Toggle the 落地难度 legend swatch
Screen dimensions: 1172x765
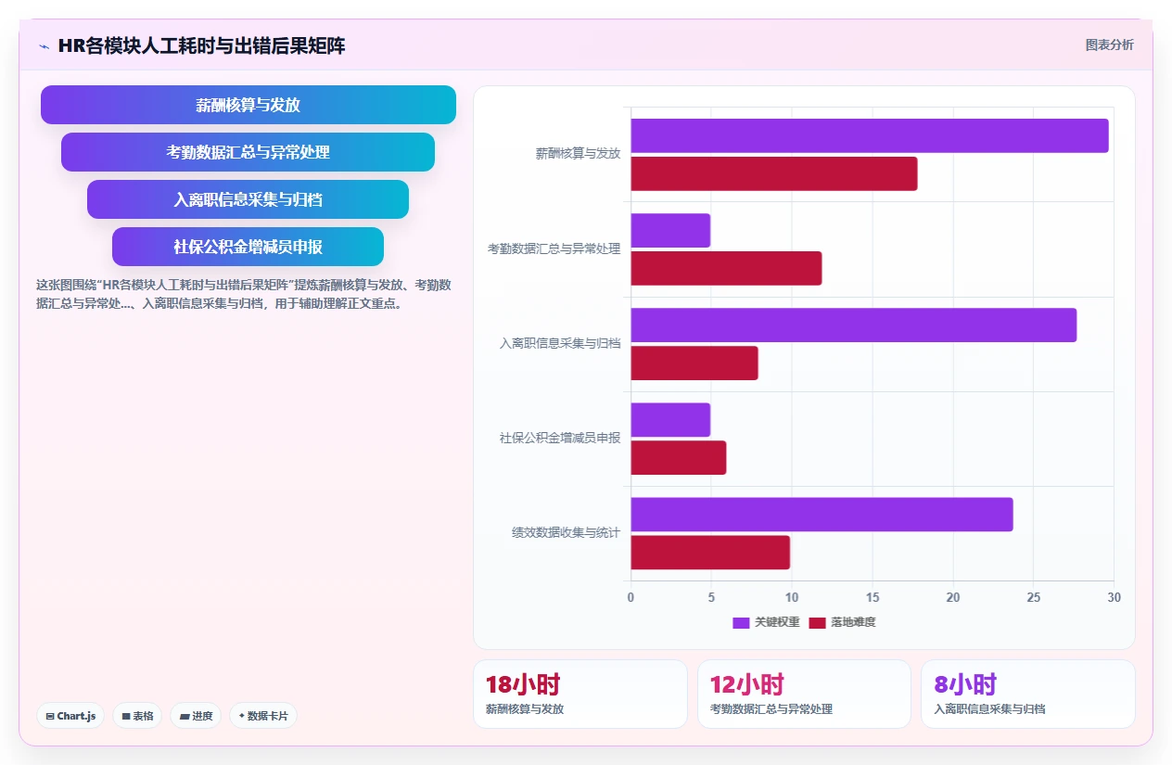pos(817,622)
